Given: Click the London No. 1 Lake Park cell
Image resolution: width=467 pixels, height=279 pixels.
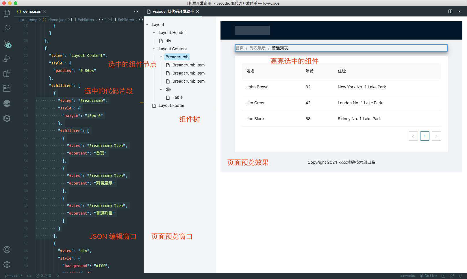Looking at the screenshot, I should pos(360,103).
